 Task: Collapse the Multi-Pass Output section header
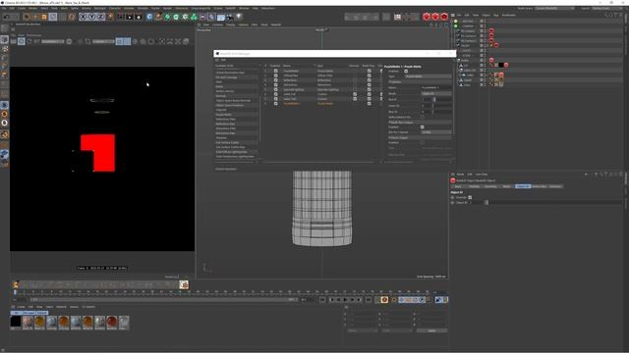(x=419, y=122)
